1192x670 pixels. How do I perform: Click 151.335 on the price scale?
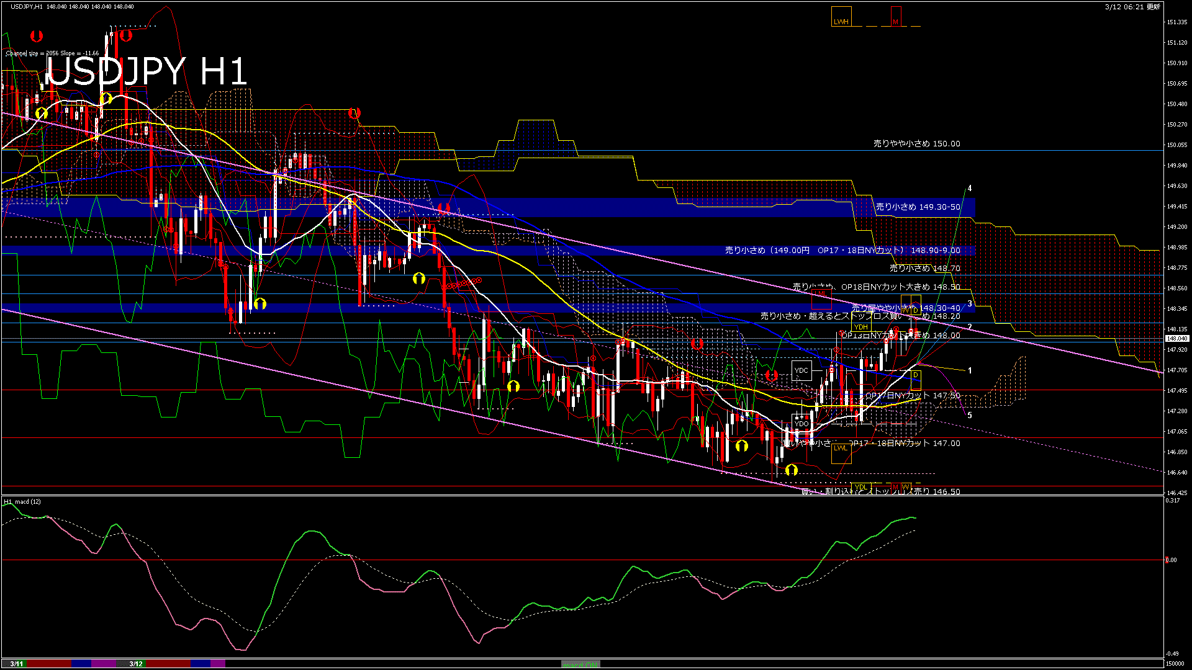coord(1177,22)
